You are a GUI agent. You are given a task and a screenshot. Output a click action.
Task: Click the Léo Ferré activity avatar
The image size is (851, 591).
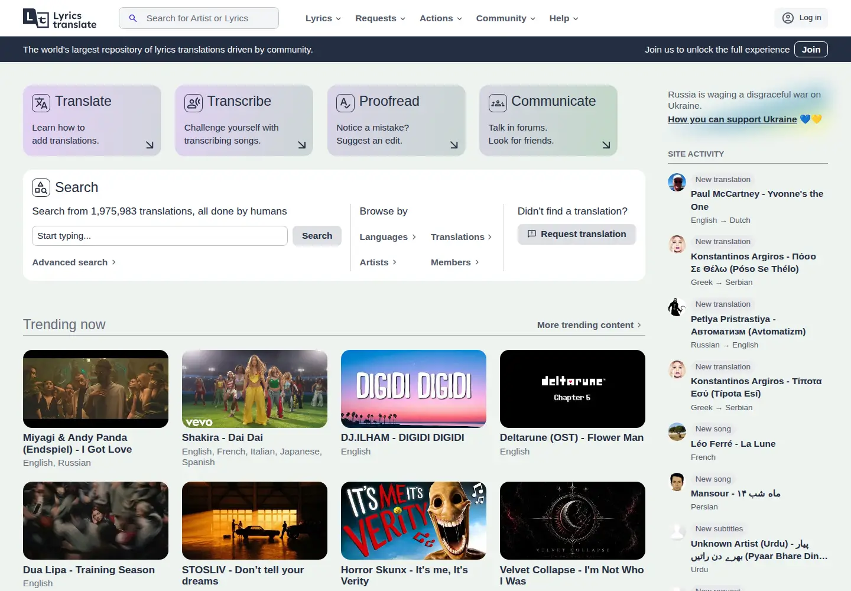click(x=677, y=431)
